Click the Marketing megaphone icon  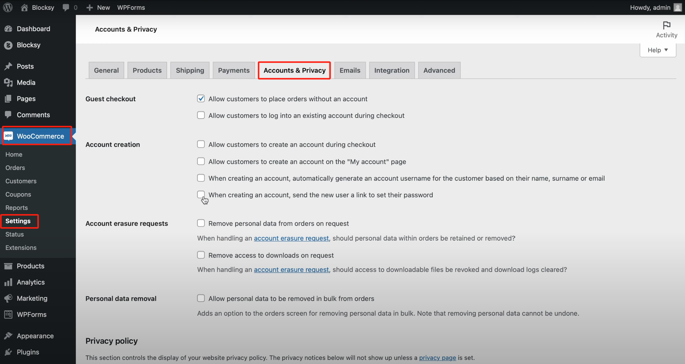(8, 298)
